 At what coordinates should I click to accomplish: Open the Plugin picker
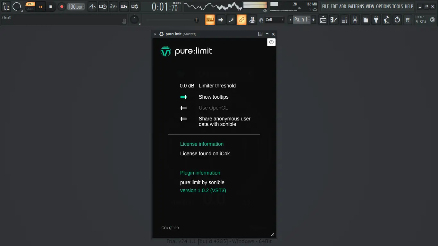(376, 20)
